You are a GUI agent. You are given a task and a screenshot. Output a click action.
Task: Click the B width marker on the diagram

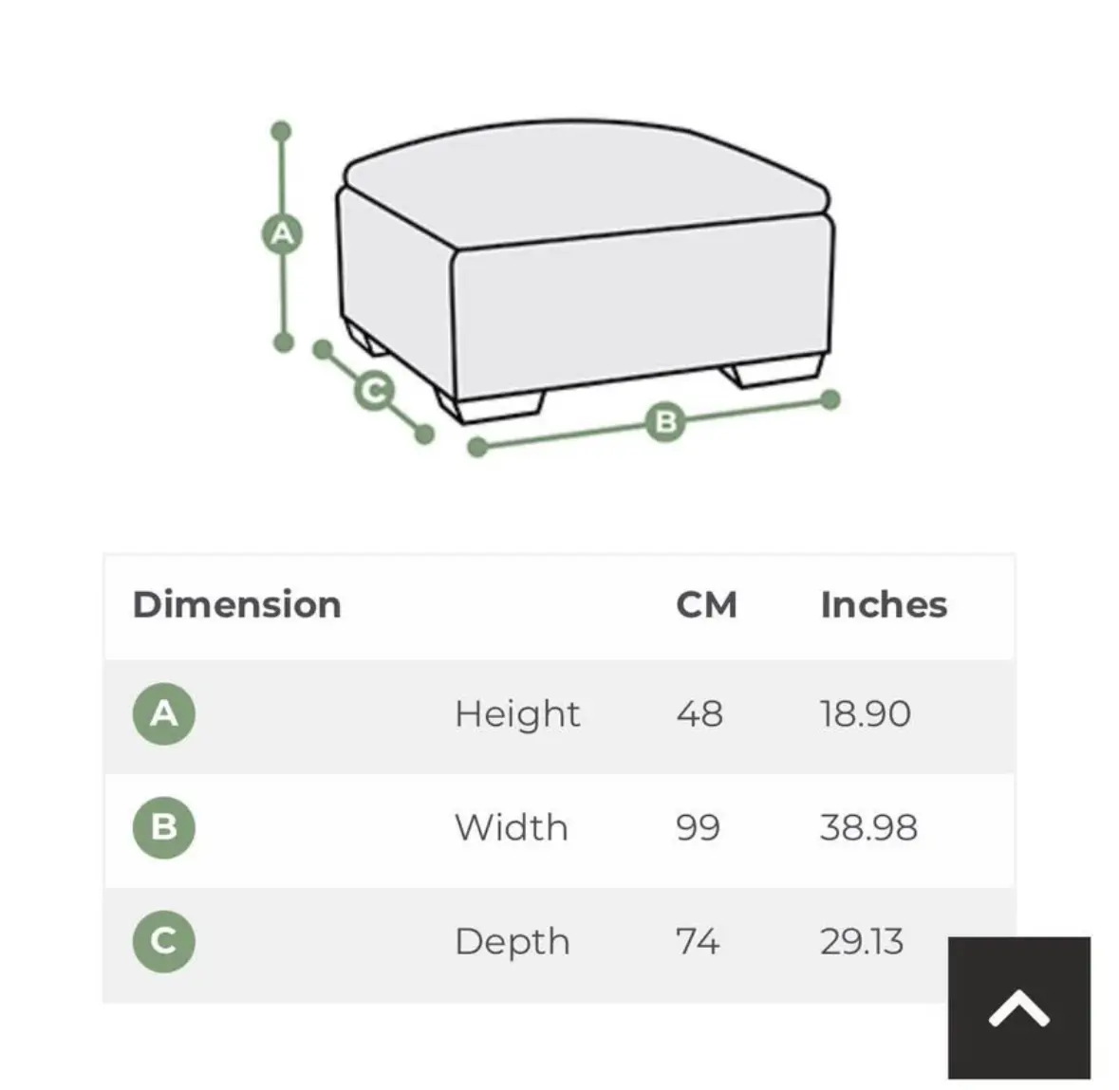click(x=665, y=421)
